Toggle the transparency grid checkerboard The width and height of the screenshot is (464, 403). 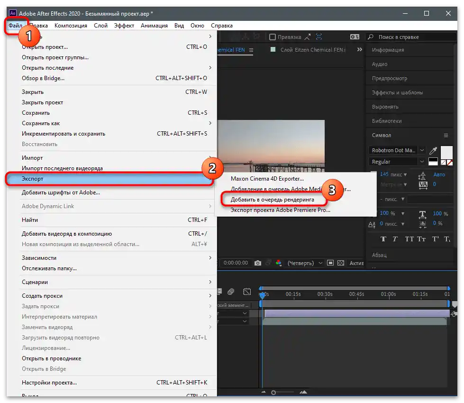coord(341,263)
